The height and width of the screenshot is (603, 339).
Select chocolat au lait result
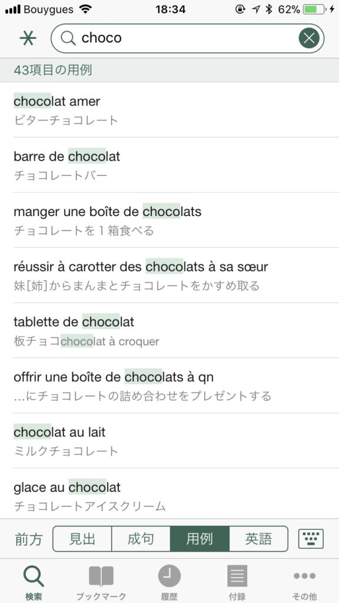pyautogui.click(x=169, y=440)
